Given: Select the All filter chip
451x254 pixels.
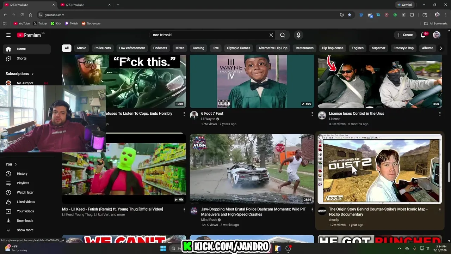Looking at the screenshot, I should 67,48.
